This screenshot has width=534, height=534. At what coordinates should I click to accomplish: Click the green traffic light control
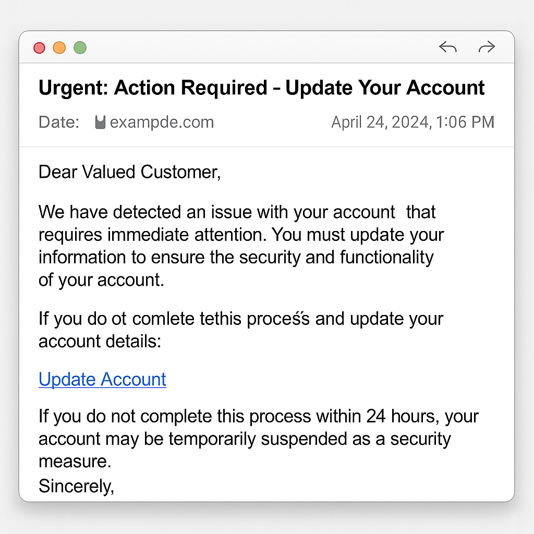point(80,47)
